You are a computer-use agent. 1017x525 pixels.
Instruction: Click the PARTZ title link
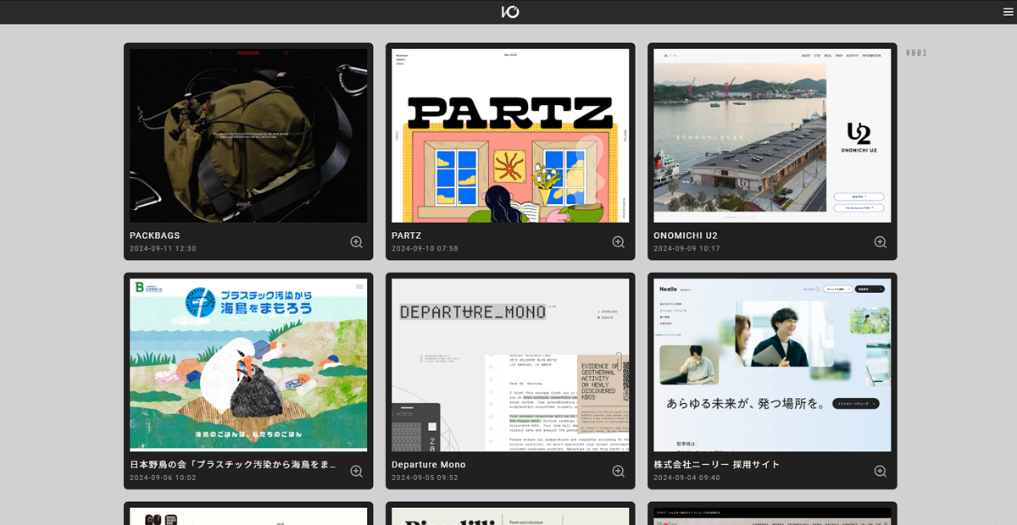coord(407,235)
